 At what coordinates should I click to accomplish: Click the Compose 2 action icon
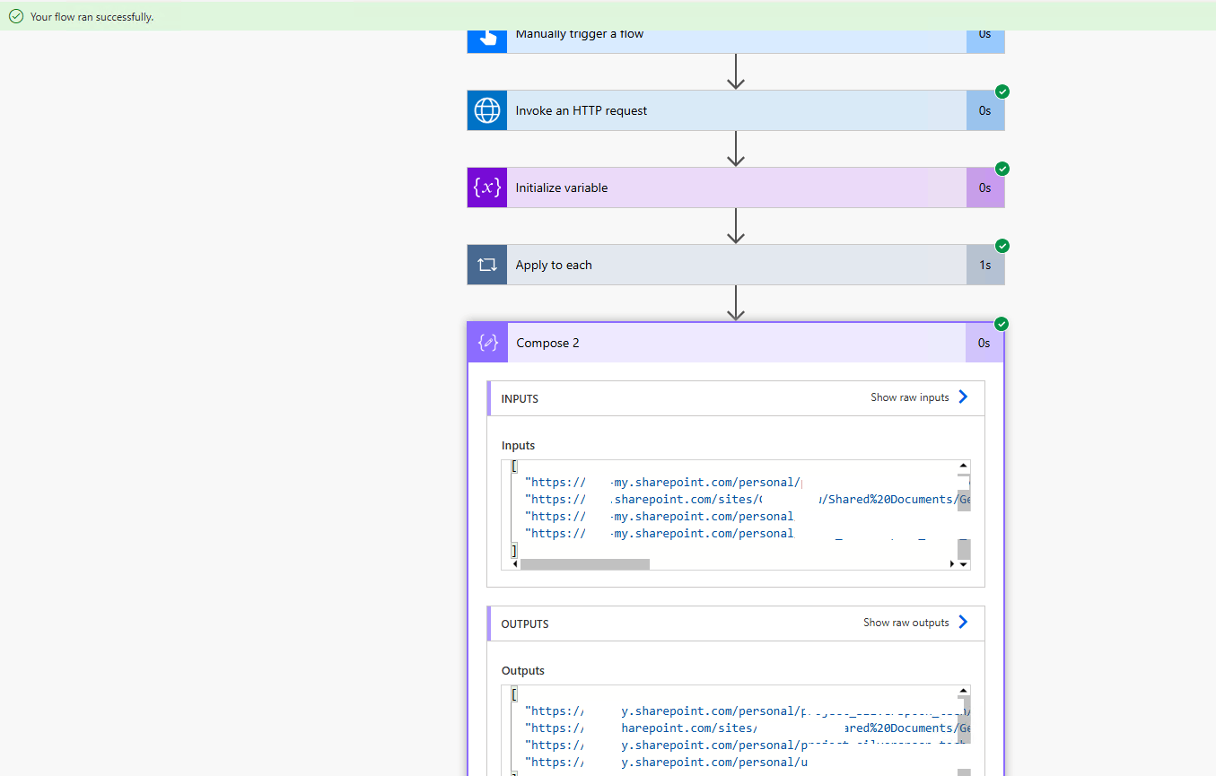coord(488,343)
